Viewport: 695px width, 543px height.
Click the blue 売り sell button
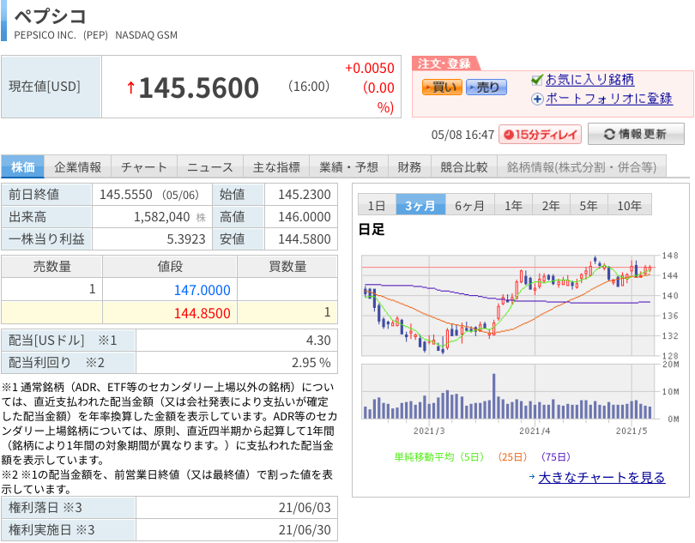click(486, 87)
